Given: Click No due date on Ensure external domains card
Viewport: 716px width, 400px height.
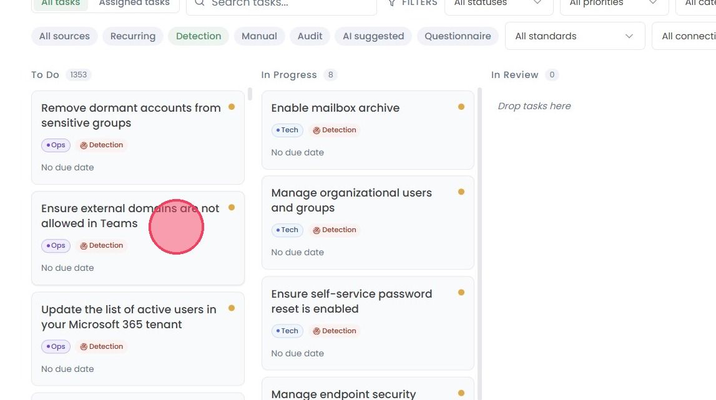Looking at the screenshot, I should pos(67,268).
